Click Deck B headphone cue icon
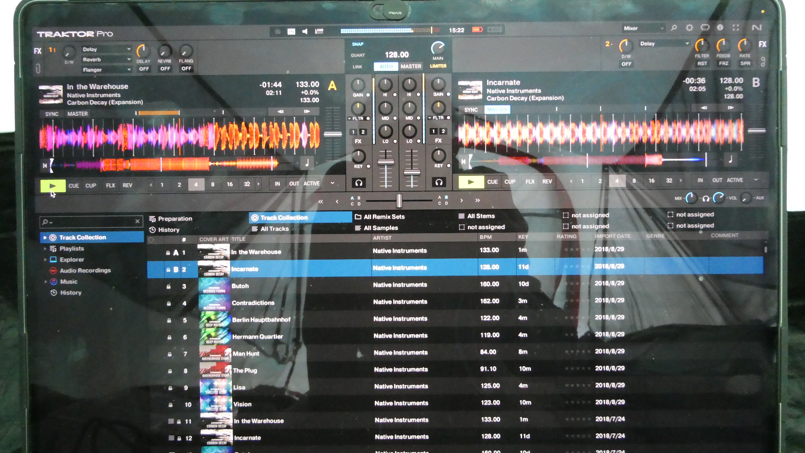Viewport: 805px width, 453px height. 439,182
